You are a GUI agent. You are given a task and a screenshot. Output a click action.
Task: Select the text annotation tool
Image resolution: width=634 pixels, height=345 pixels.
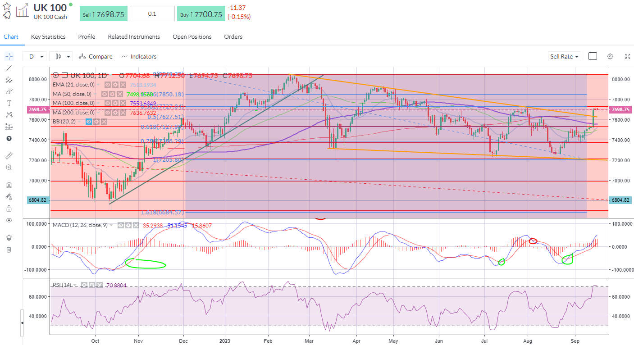9,103
